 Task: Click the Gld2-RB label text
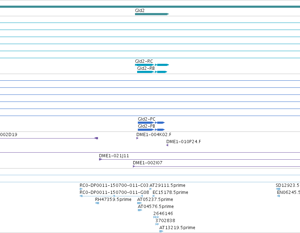point(146,68)
